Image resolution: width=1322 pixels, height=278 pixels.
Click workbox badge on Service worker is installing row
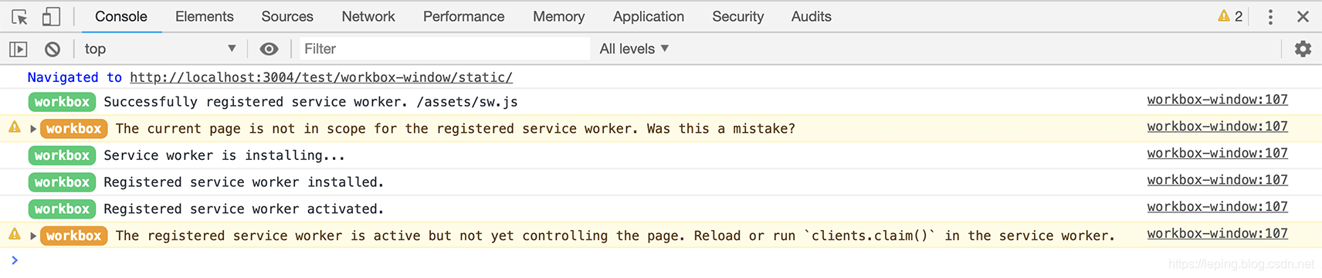(62, 155)
